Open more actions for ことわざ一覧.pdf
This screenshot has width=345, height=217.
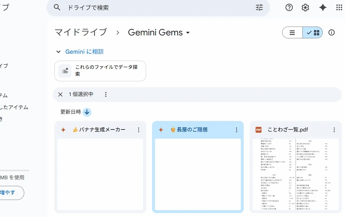click(334, 130)
